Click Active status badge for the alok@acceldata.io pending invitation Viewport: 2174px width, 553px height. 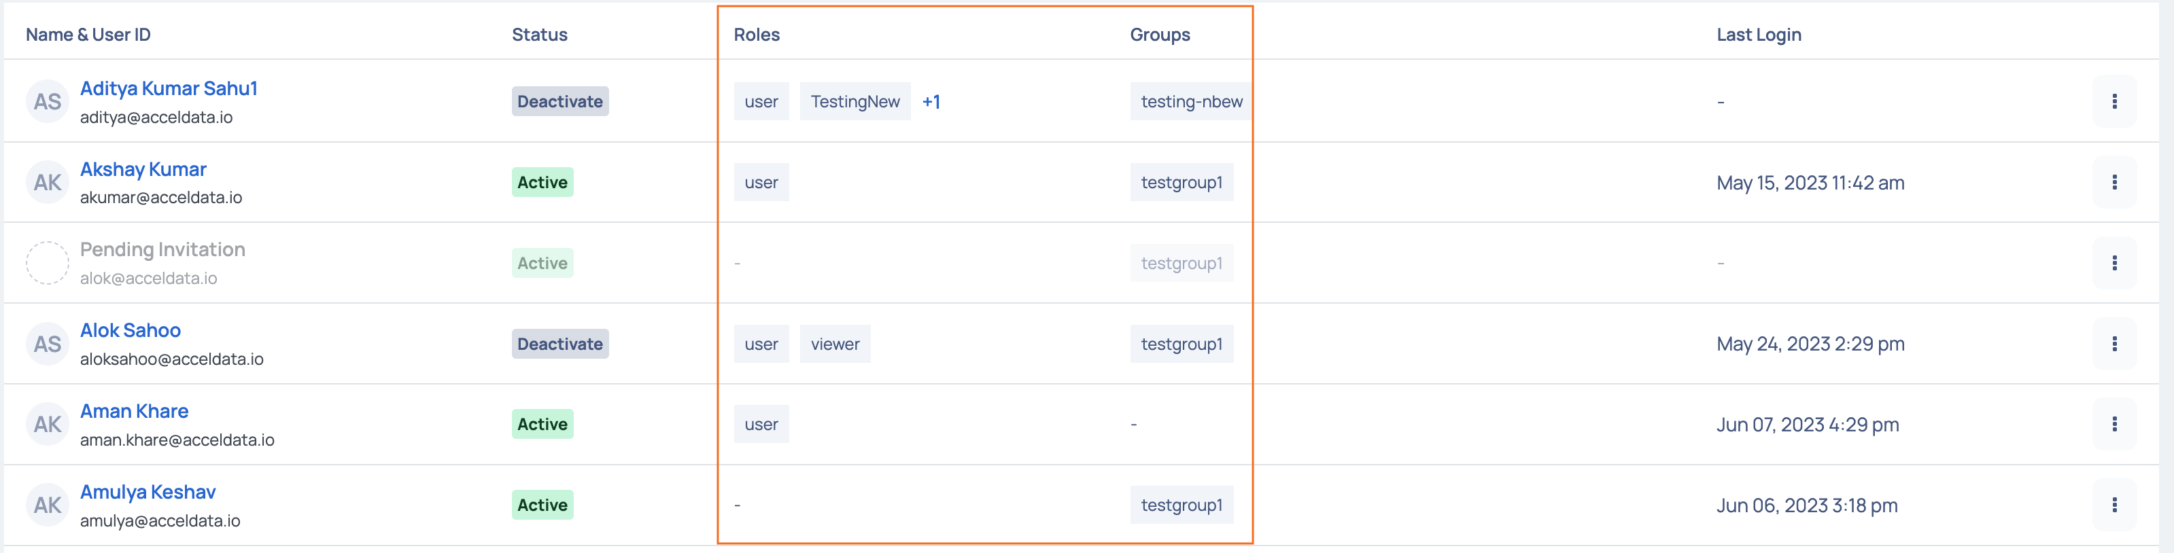pos(542,263)
